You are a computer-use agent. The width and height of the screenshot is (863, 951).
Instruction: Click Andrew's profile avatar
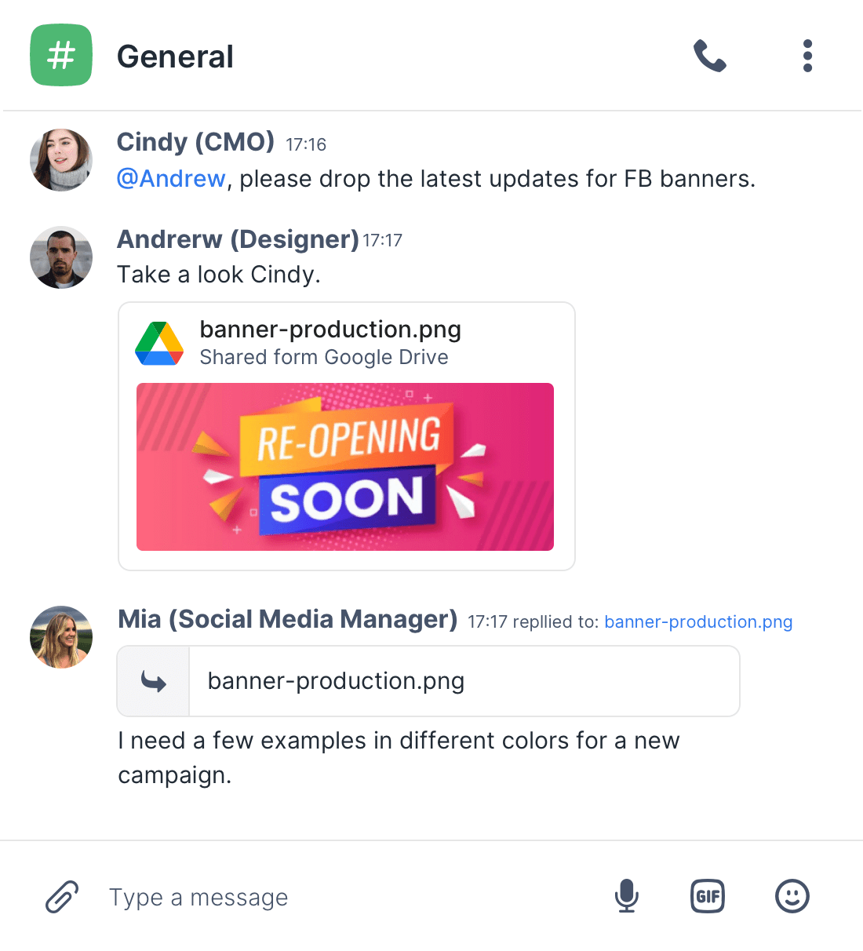click(x=61, y=257)
